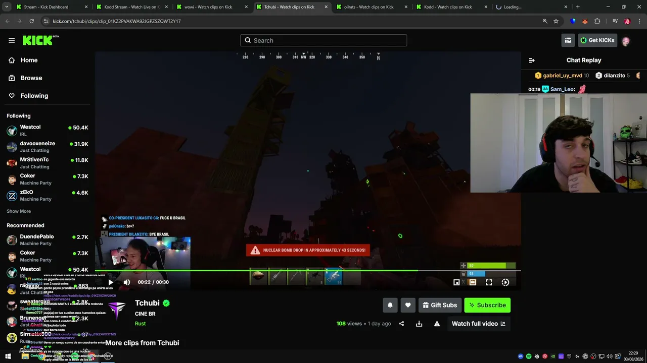Open the MetaMask fox extension

click(585, 21)
